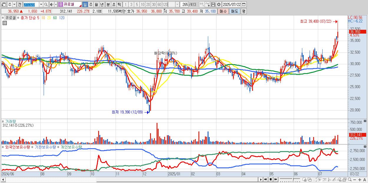The image size is (368, 183).
Task: Click the plus zoom in icon
Action: tap(360, 179)
